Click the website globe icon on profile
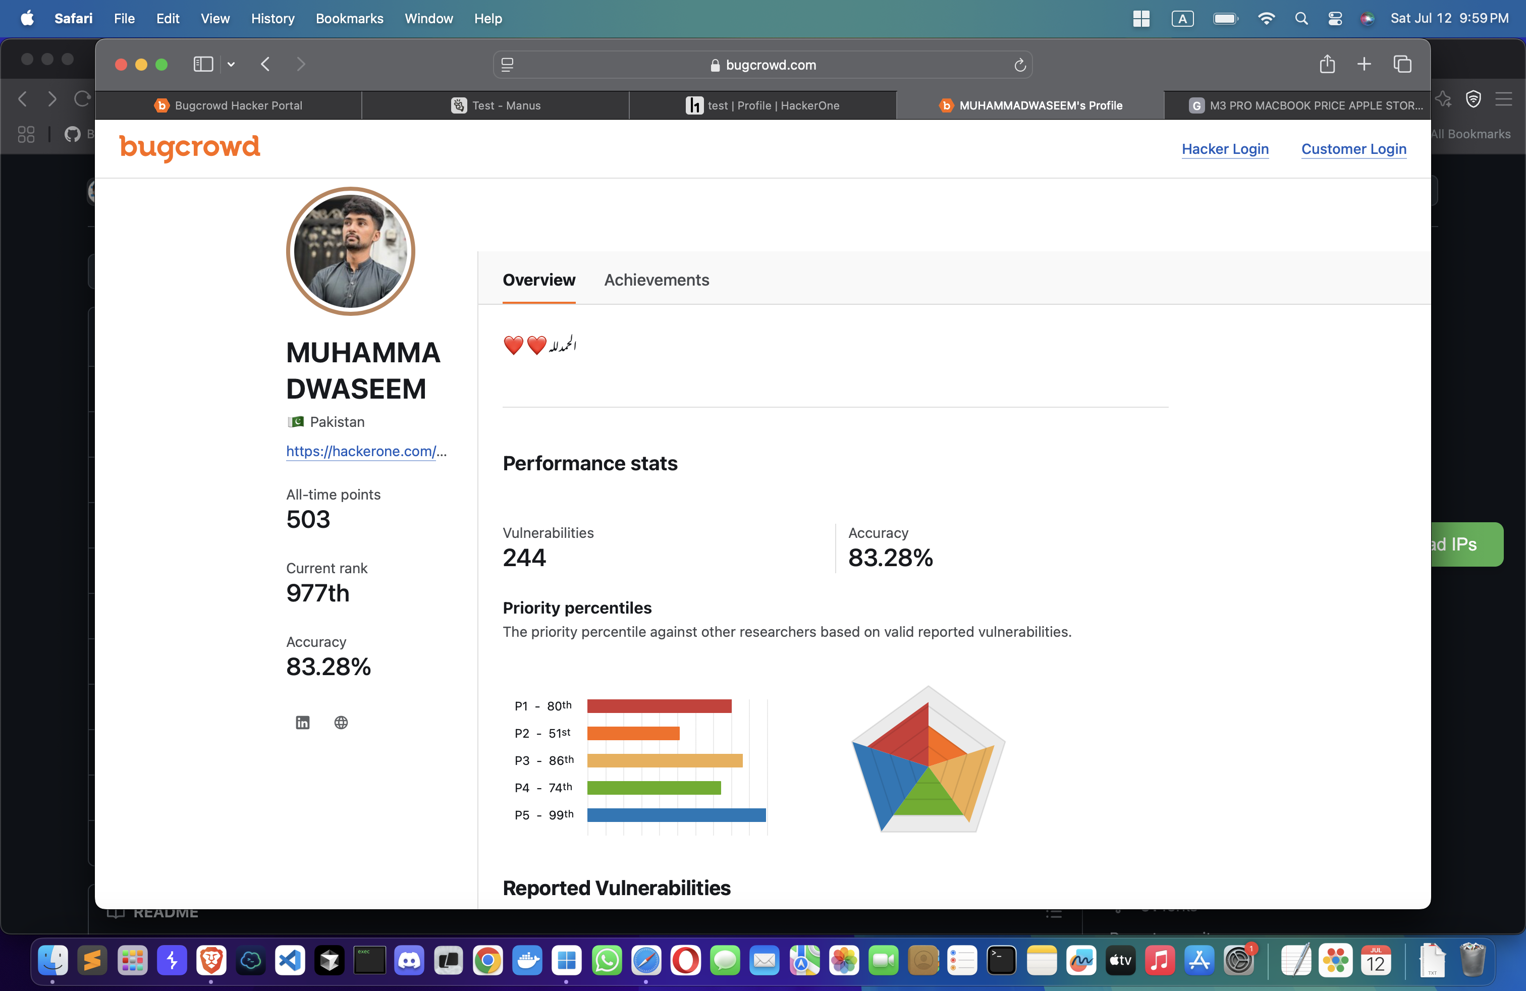1526x991 pixels. [341, 723]
